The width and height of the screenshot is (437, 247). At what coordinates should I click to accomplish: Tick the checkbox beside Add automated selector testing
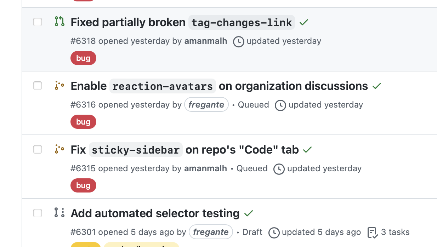click(37, 213)
